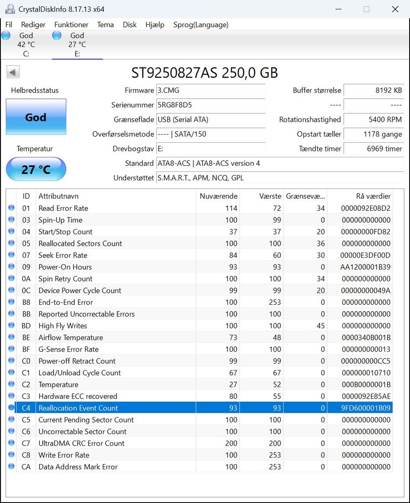410x503 pixels.
Task: Select the Power-On Hours attribute row
Action: (65, 267)
